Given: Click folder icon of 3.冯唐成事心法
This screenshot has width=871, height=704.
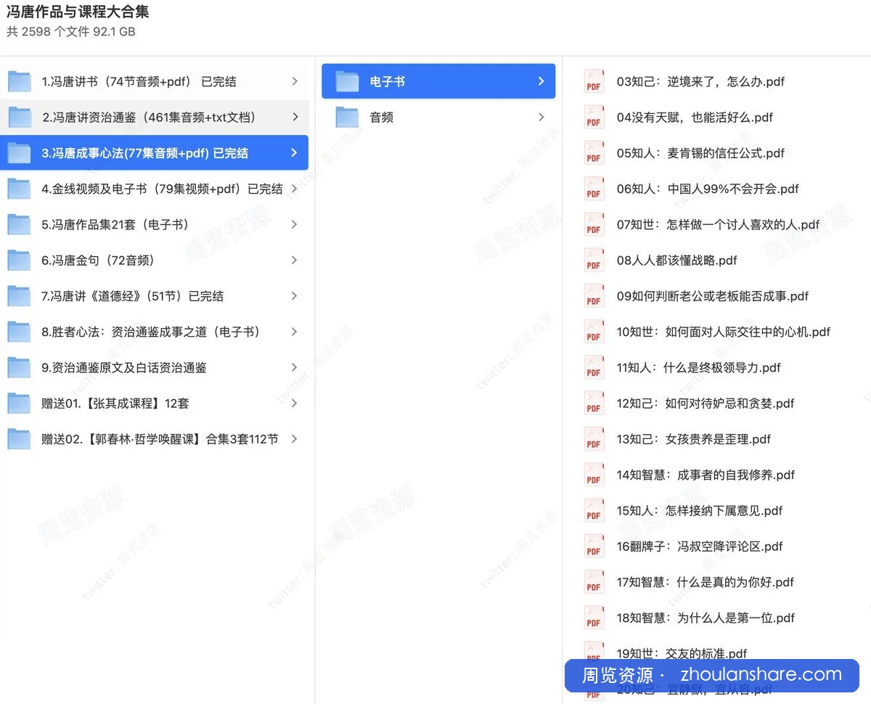Looking at the screenshot, I should point(20,152).
